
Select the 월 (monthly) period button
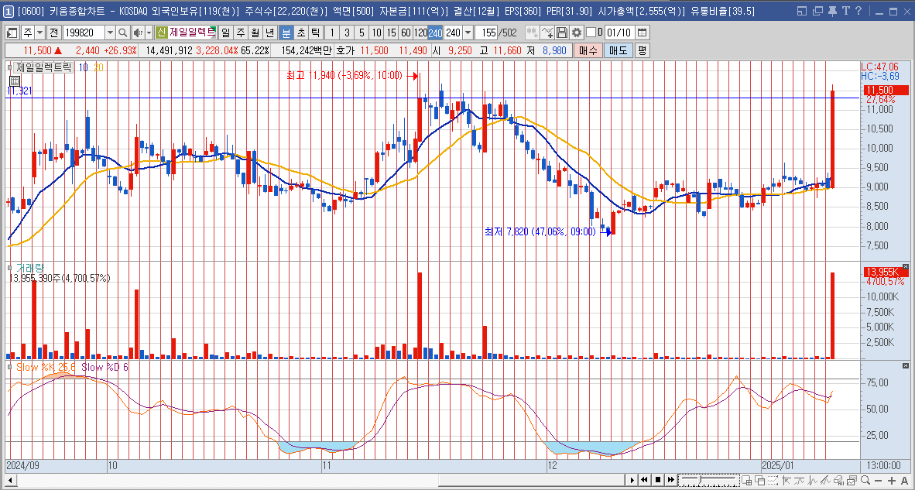pyautogui.click(x=255, y=33)
